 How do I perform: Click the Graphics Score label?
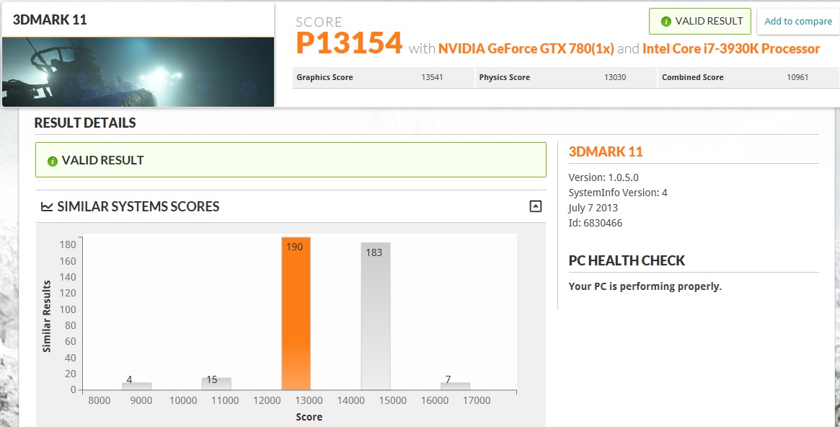[x=324, y=77]
